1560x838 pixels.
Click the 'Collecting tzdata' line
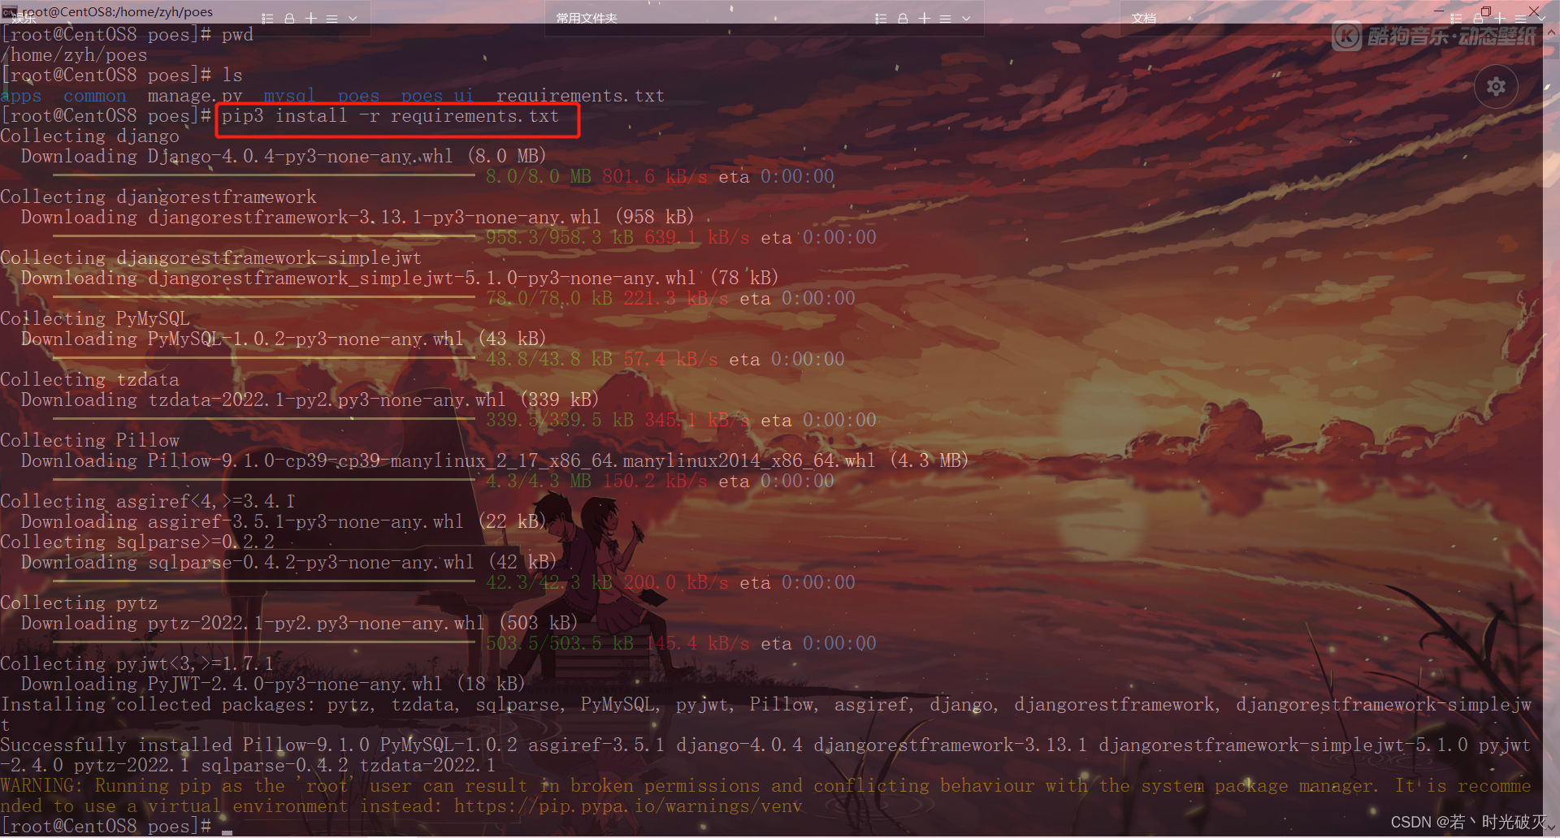tap(89, 380)
